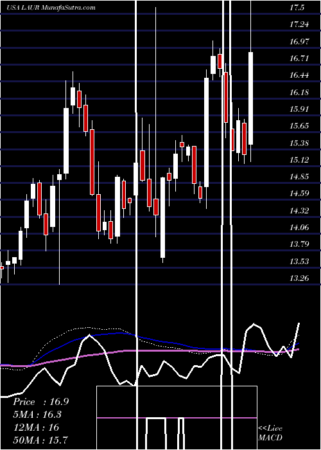Viewport: 321px width, 450px height.
Task: Click the '50MA : 15.7' readout
Action: [x=40, y=440]
